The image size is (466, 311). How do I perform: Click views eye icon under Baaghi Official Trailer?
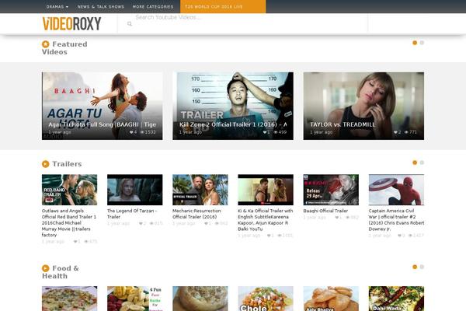click(348, 217)
